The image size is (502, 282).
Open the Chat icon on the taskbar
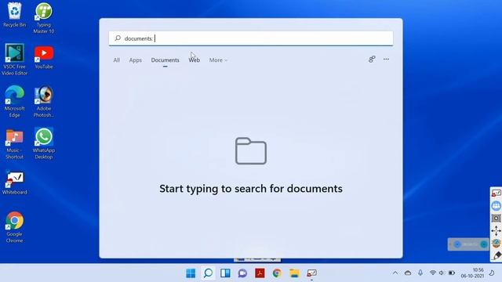[242, 273]
